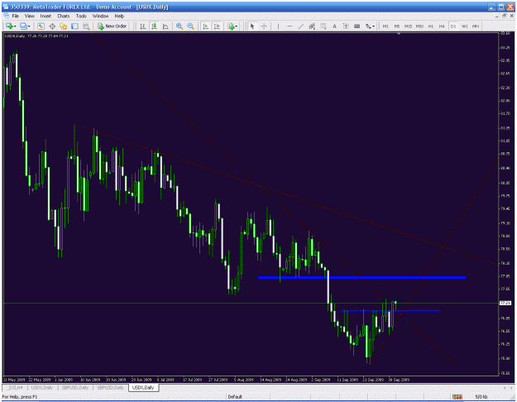Open the Navigator favorites icon

click(64, 26)
